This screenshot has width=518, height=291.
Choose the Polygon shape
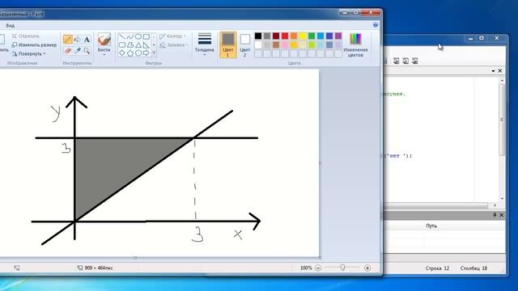point(130,45)
